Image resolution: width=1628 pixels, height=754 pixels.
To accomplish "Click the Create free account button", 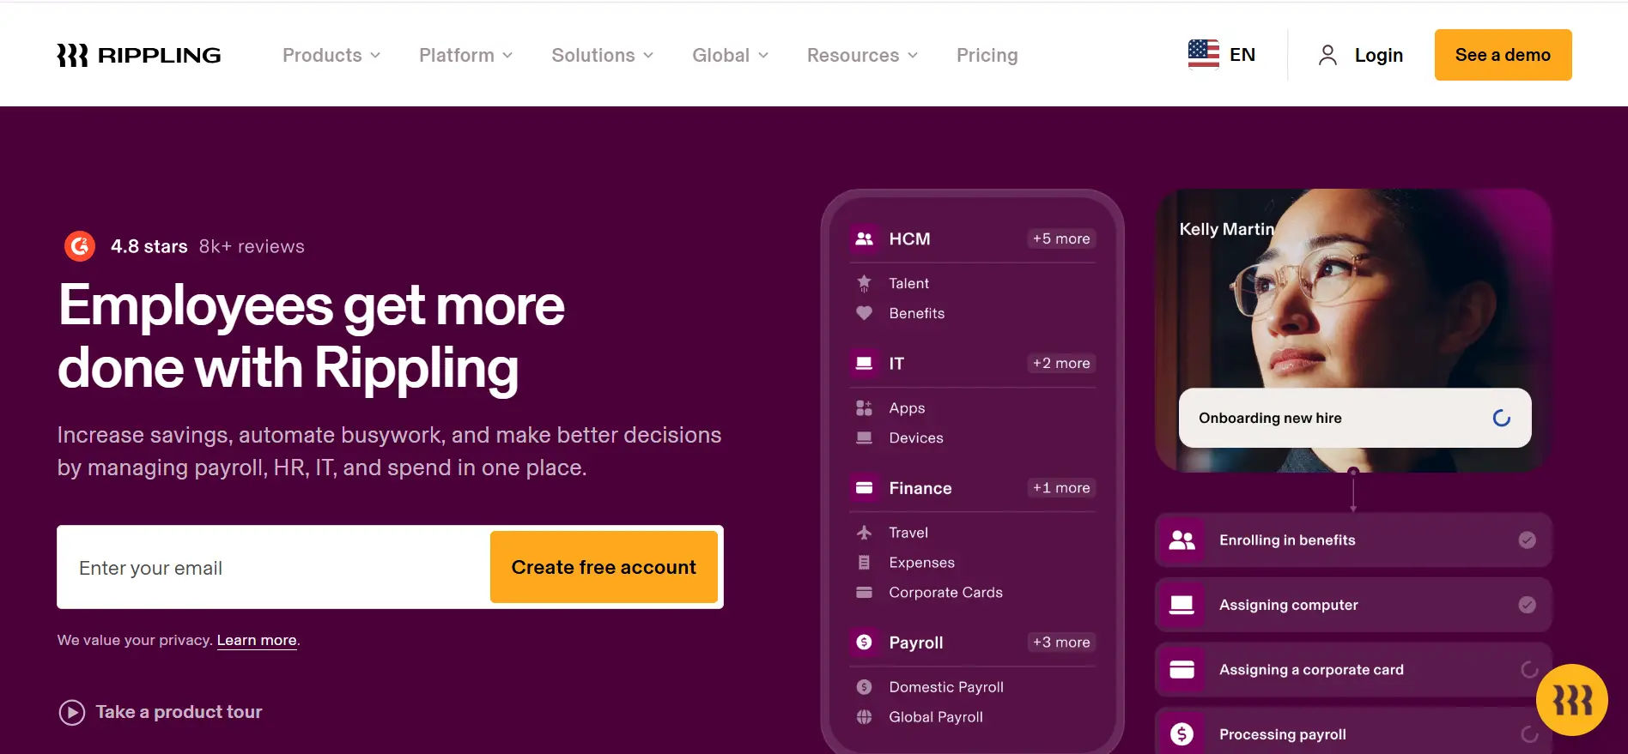I will (x=604, y=567).
